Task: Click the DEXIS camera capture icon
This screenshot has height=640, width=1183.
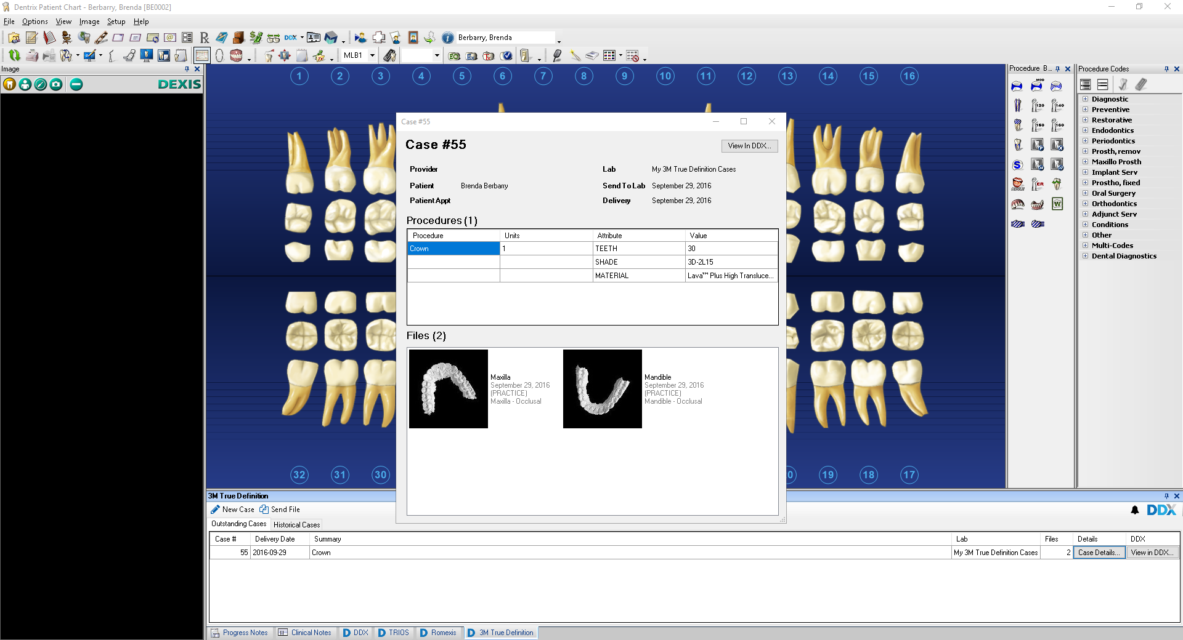Action: click(x=56, y=84)
